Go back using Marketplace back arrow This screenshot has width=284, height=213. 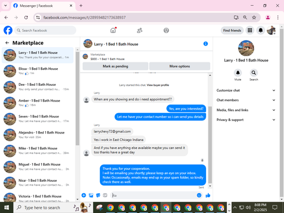point(7,43)
